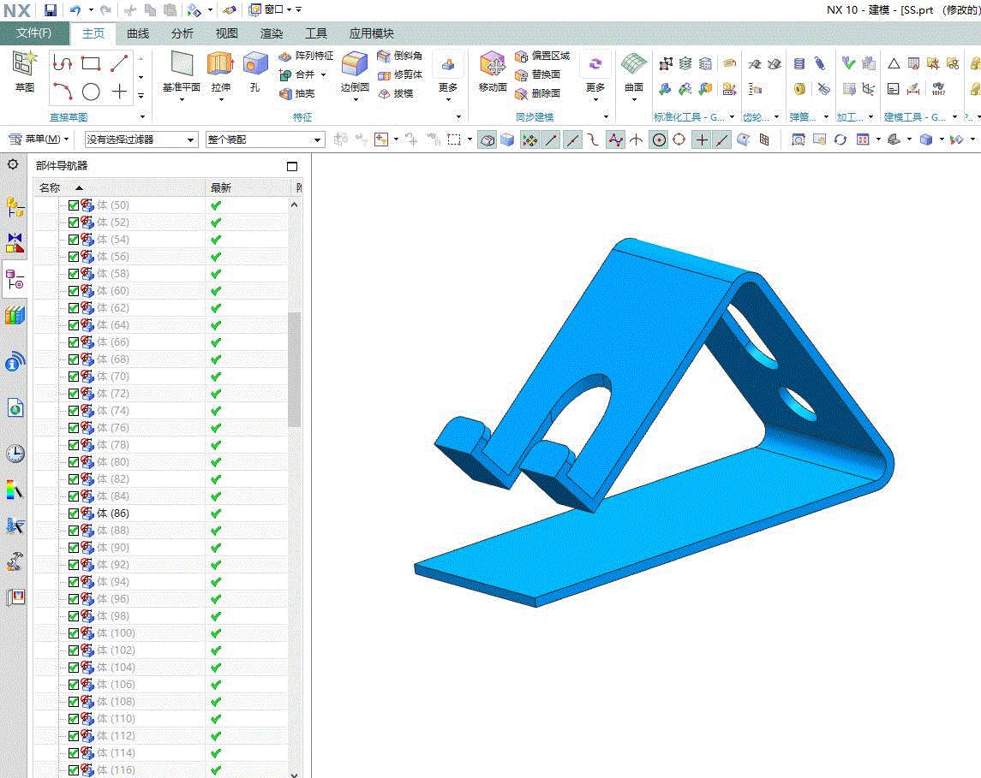Select the sketch circle tool
This screenshot has width=981, height=778.
[x=92, y=92]
